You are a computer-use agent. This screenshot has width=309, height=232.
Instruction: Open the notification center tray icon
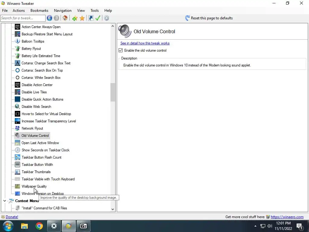click(300, 226)
